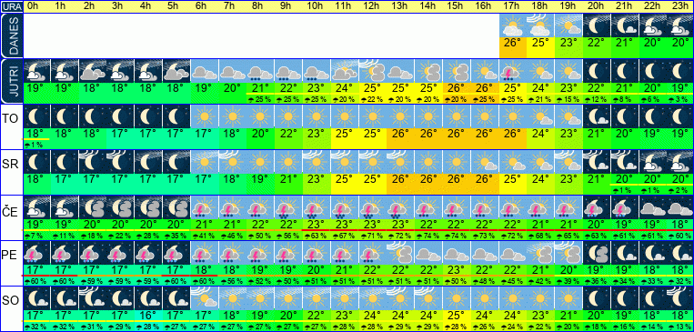Click the TO 20h moon with cloud icon
694x332 pixels.
597,116
